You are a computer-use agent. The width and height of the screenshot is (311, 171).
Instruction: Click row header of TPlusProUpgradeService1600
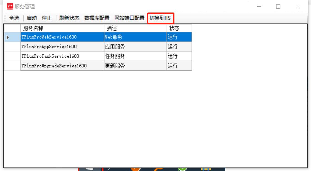point(12,66)
